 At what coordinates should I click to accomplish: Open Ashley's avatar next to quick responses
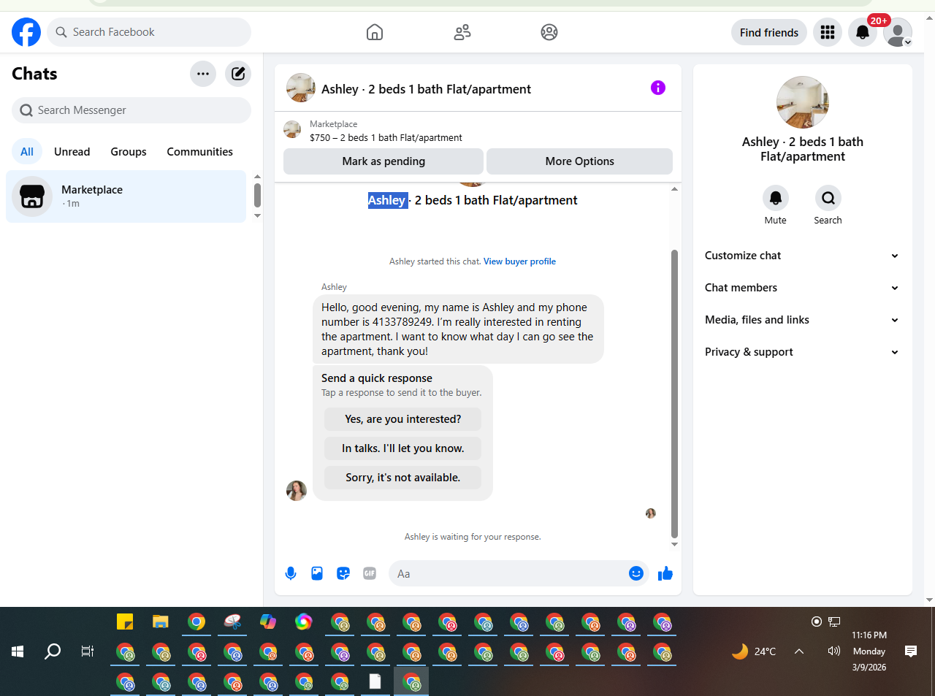tap(297, 491)
